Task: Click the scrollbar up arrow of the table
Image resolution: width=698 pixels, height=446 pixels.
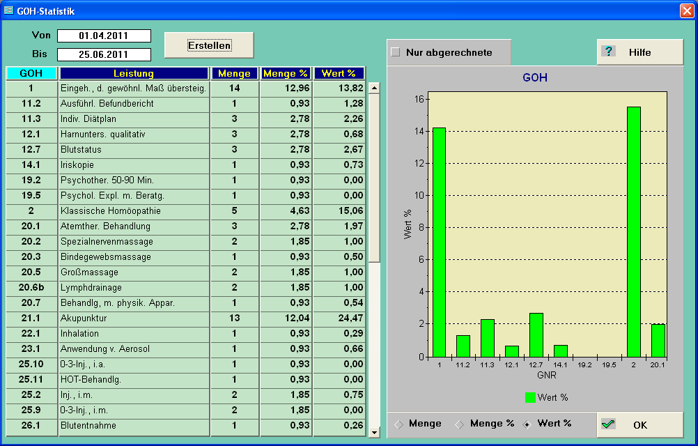Action: [373, 86]
